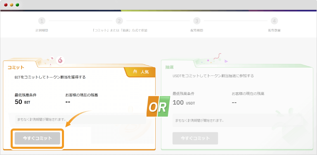
Task: Click the -- balance value in コミット card
Action: click(68, 102)
